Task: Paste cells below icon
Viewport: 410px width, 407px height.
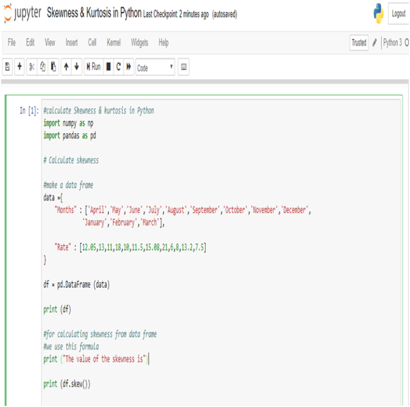Action: 53,67
